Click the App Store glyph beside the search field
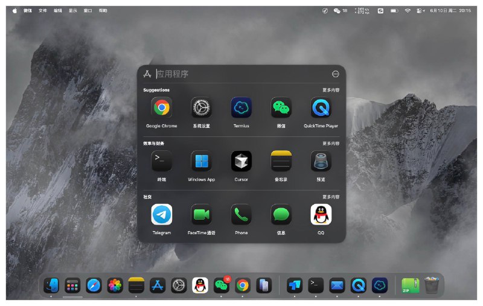The width and height of the screenshot is (483, 306). [x=147, y=74]
